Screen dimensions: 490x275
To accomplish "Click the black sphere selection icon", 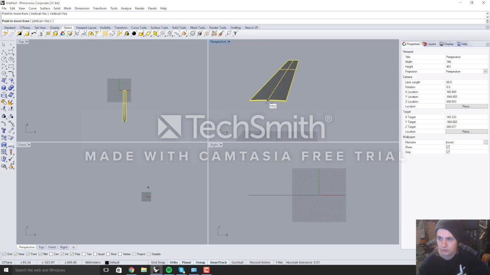I will click(x=134, y=34).
